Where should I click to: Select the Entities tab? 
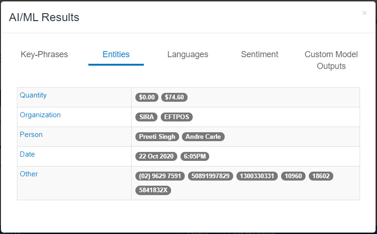point(116,54)
